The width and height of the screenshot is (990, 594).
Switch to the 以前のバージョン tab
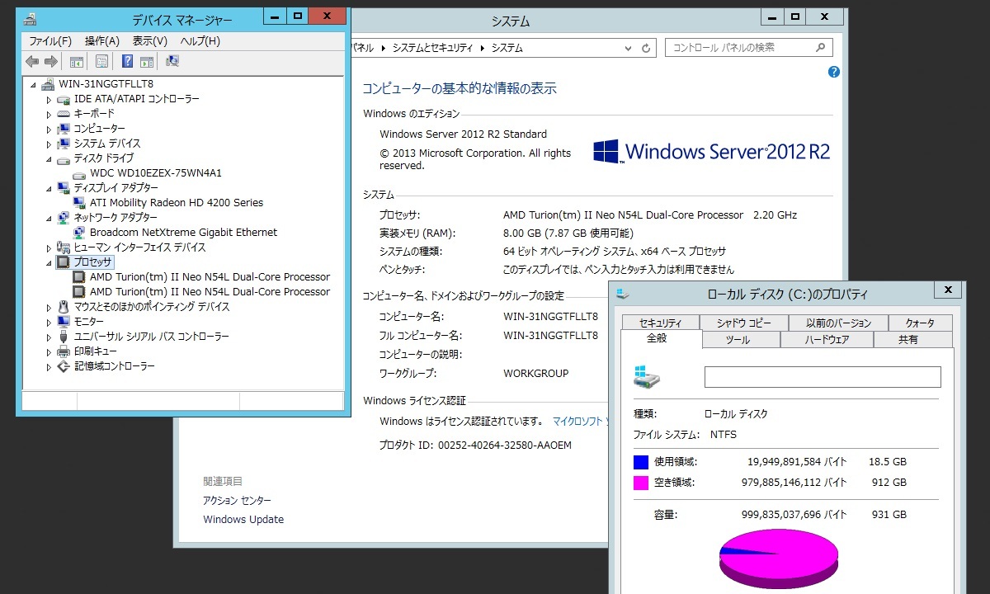pyautogui.click(x=837, y=323)
